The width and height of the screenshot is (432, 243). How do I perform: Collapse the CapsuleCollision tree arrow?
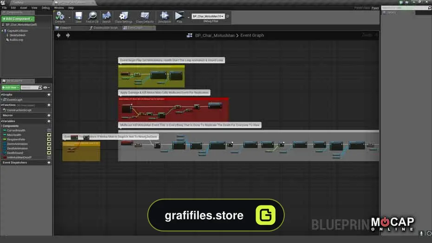2,31
